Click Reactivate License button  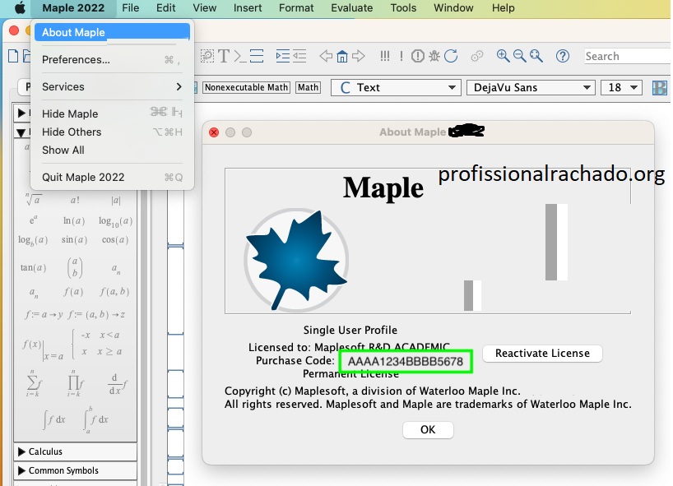(542, 354)
